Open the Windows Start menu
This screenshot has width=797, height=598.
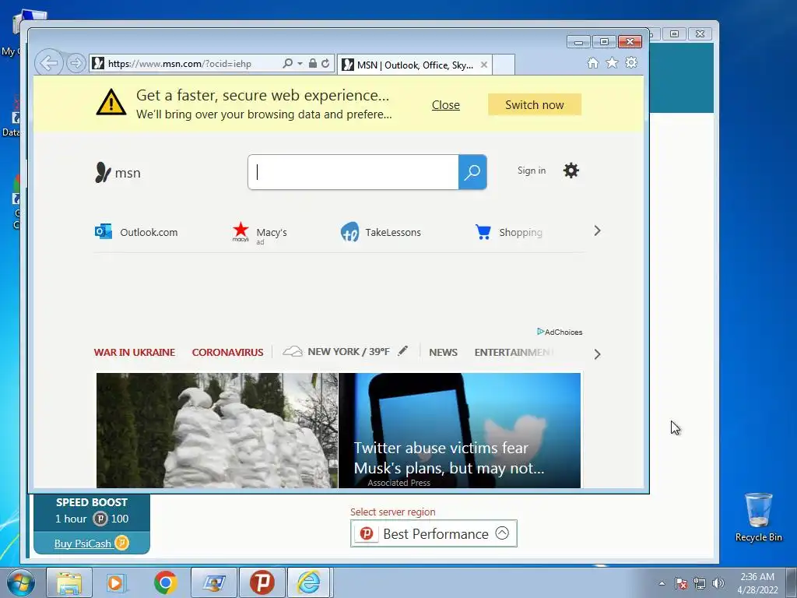coord(20,582)
